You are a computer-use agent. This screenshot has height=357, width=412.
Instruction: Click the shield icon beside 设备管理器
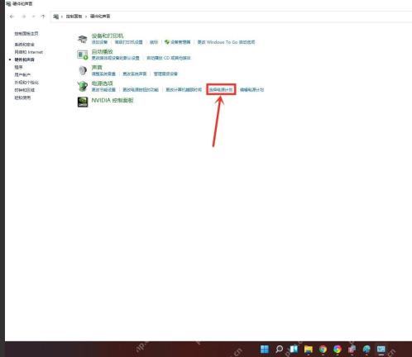coord(166,42)
